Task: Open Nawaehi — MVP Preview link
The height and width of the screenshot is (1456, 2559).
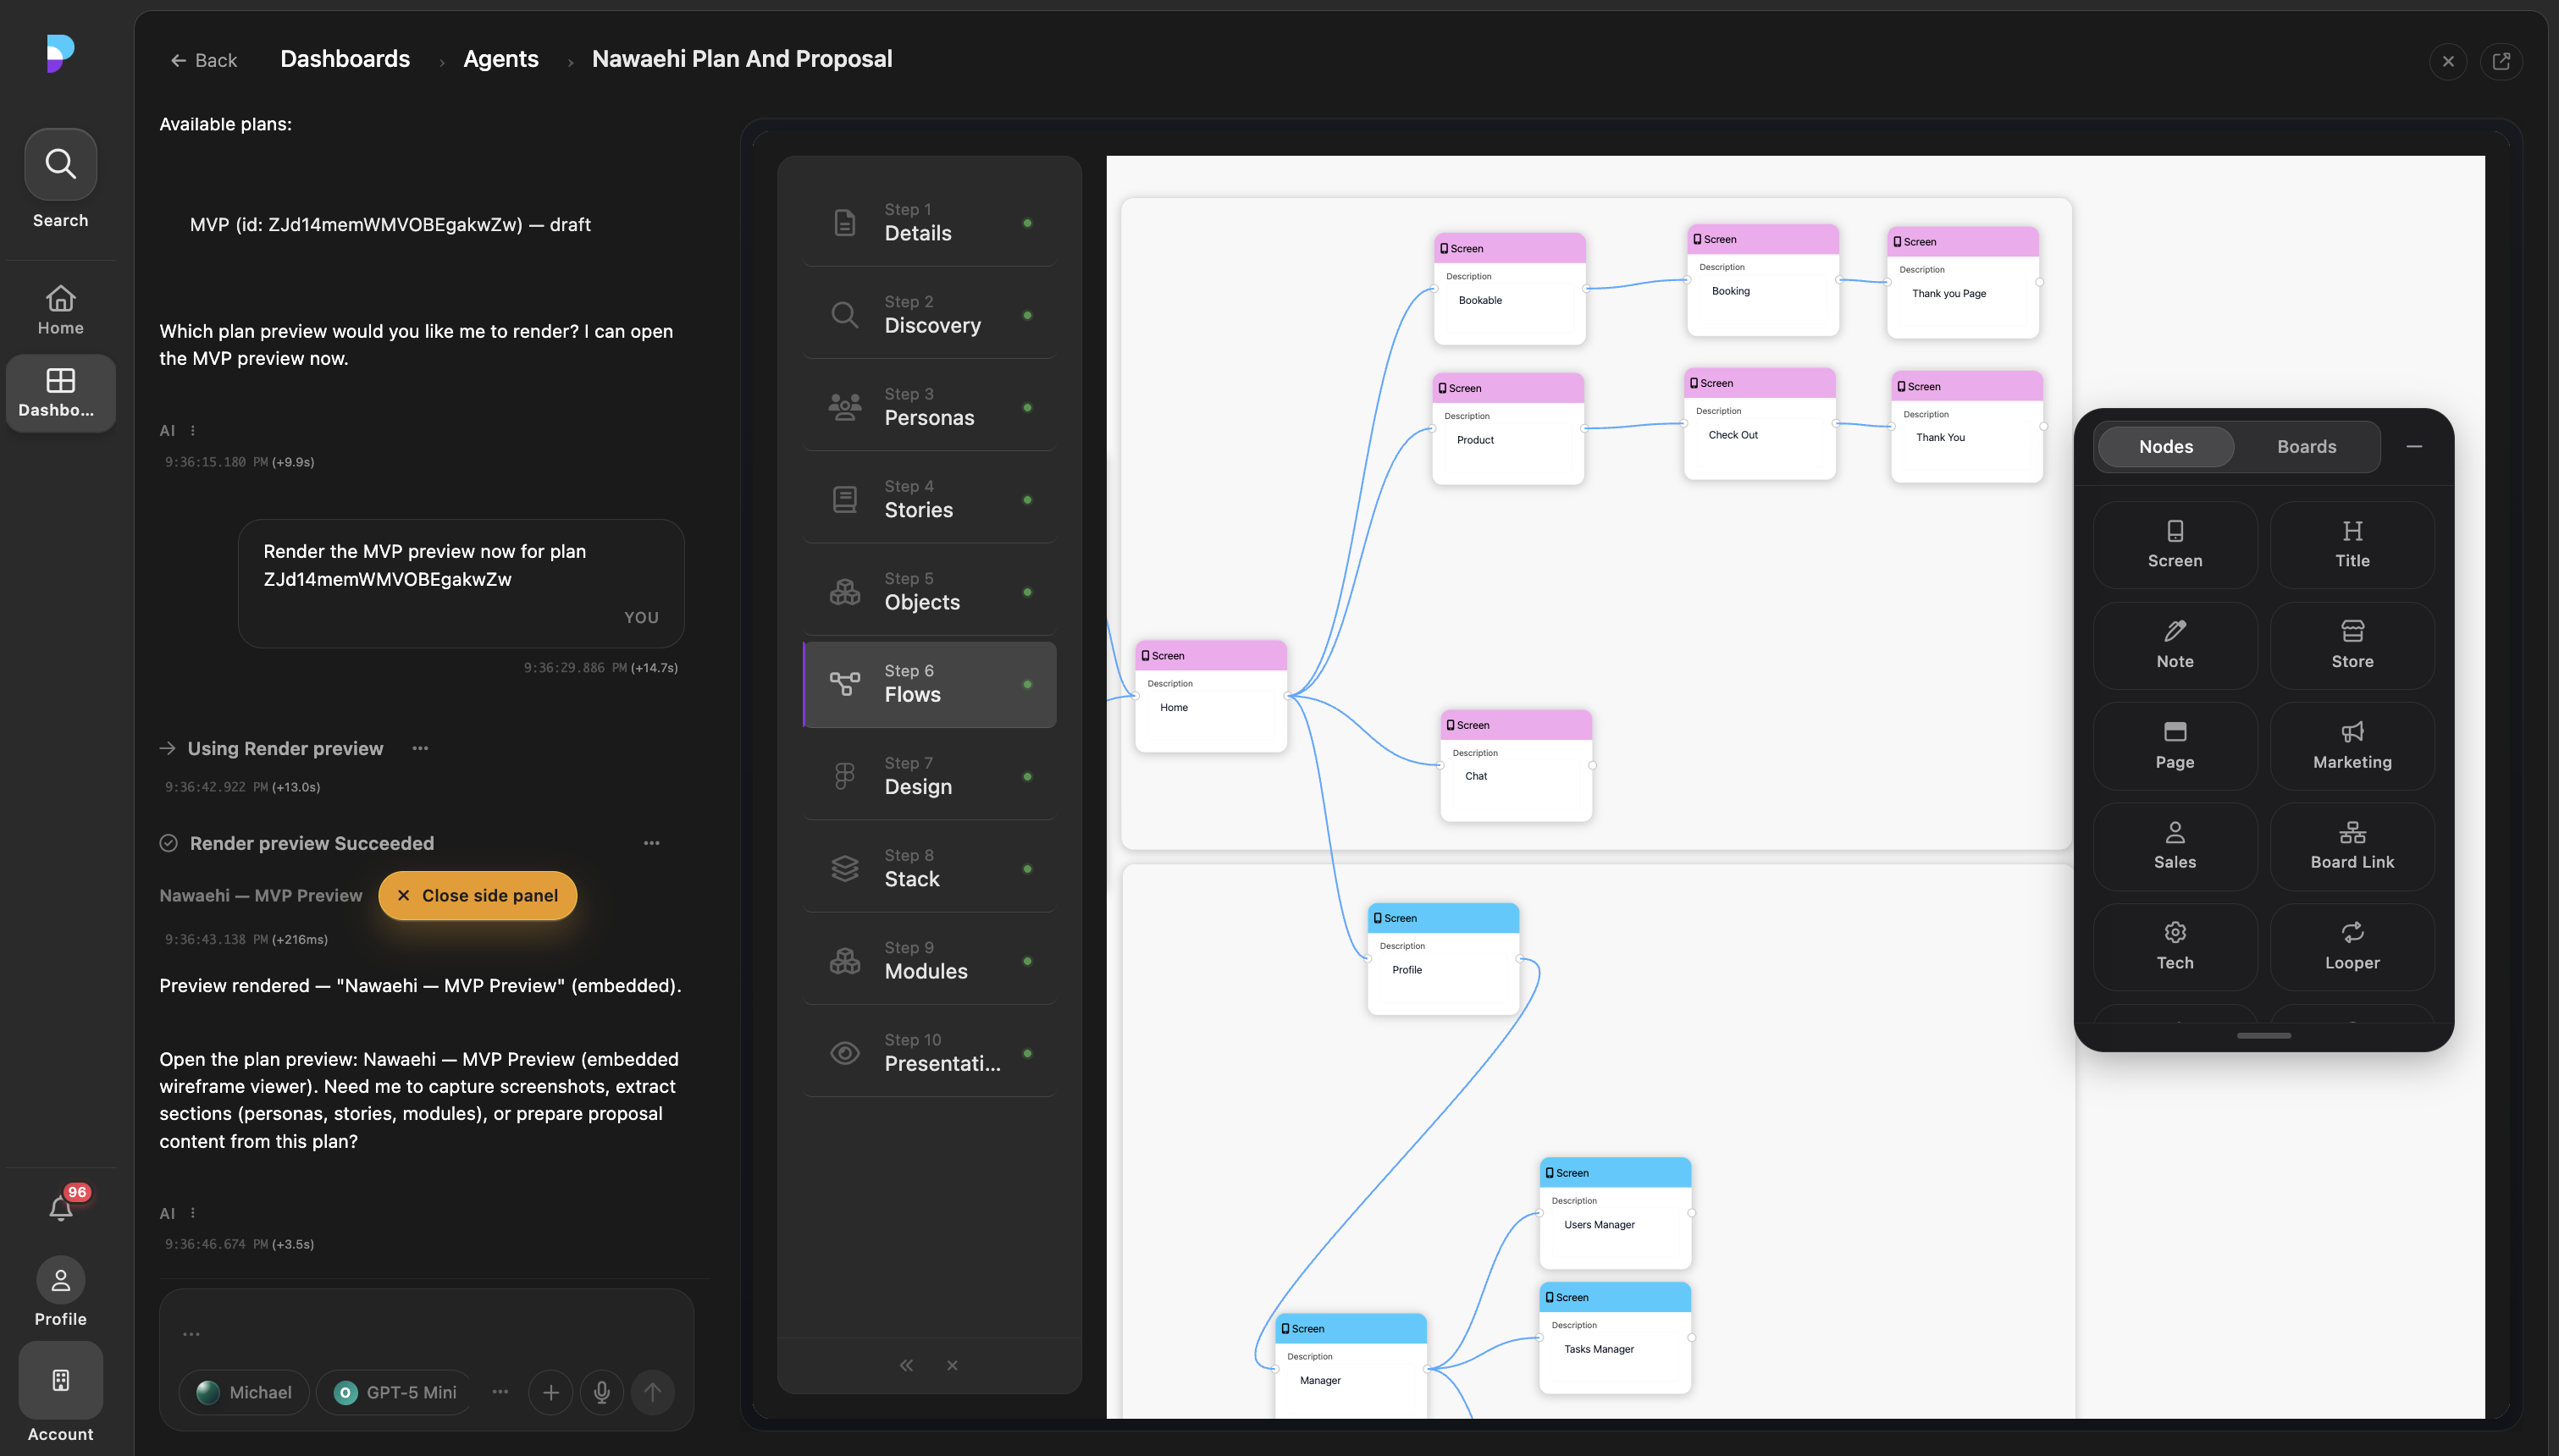Action: click(261, 895)
